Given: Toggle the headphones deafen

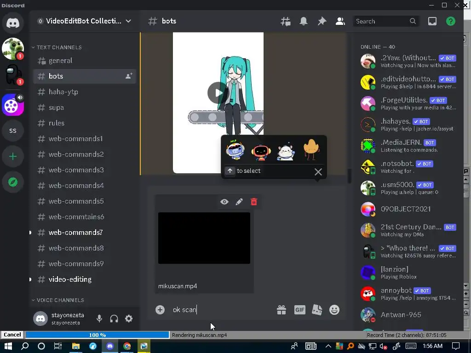Looking at the screenshot, I should (x=114, y=319).
